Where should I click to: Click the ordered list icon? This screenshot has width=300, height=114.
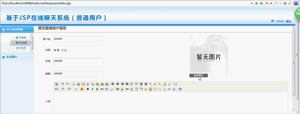tap(132, 84)
